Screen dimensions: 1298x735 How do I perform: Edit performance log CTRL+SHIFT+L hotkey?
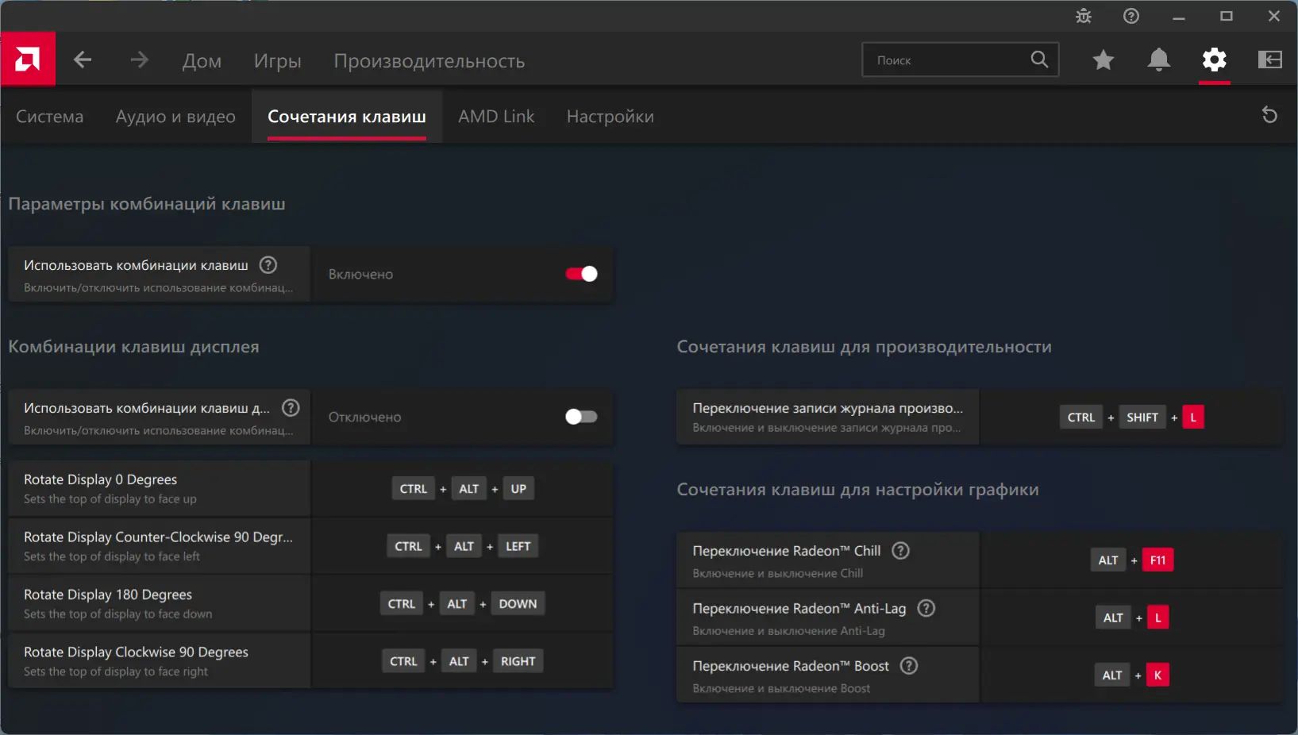tap(1132, 418)
